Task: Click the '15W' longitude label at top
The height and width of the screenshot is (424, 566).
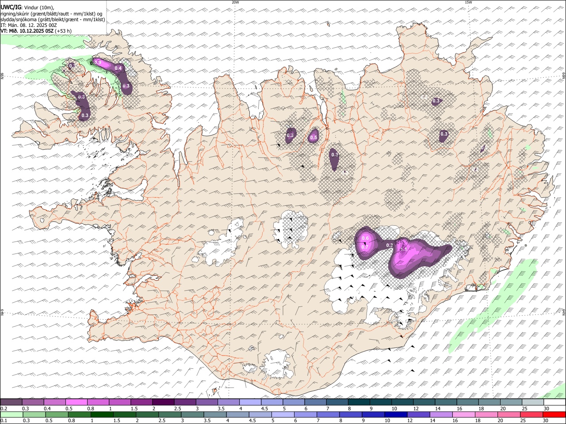Action: [468, 2]
